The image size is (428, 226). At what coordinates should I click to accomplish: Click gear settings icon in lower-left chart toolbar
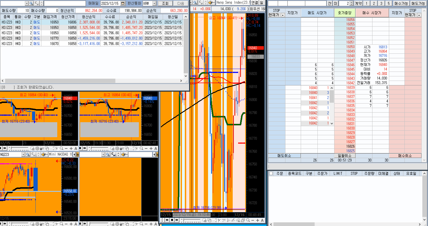point(37,224)
